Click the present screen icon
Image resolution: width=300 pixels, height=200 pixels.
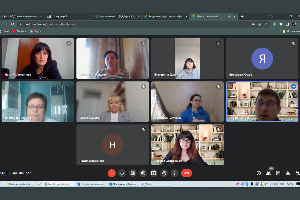(154, 173)
